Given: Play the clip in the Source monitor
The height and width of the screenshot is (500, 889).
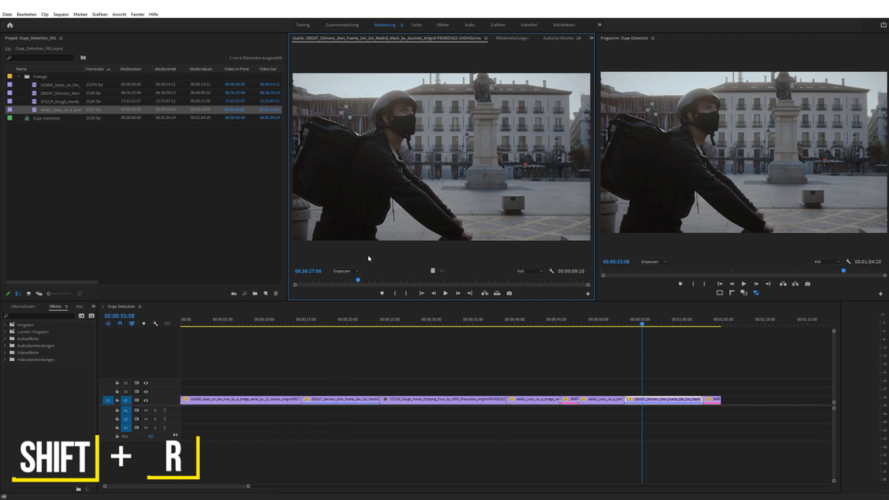Looking at the screenshot, I should [x=445, y=293].
